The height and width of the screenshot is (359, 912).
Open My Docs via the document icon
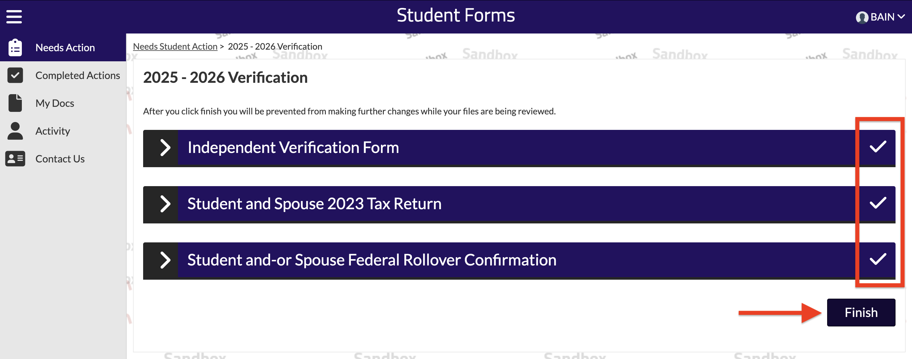(15, 103)
